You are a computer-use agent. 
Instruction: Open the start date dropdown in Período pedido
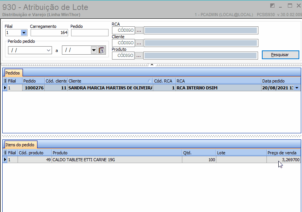49,50
